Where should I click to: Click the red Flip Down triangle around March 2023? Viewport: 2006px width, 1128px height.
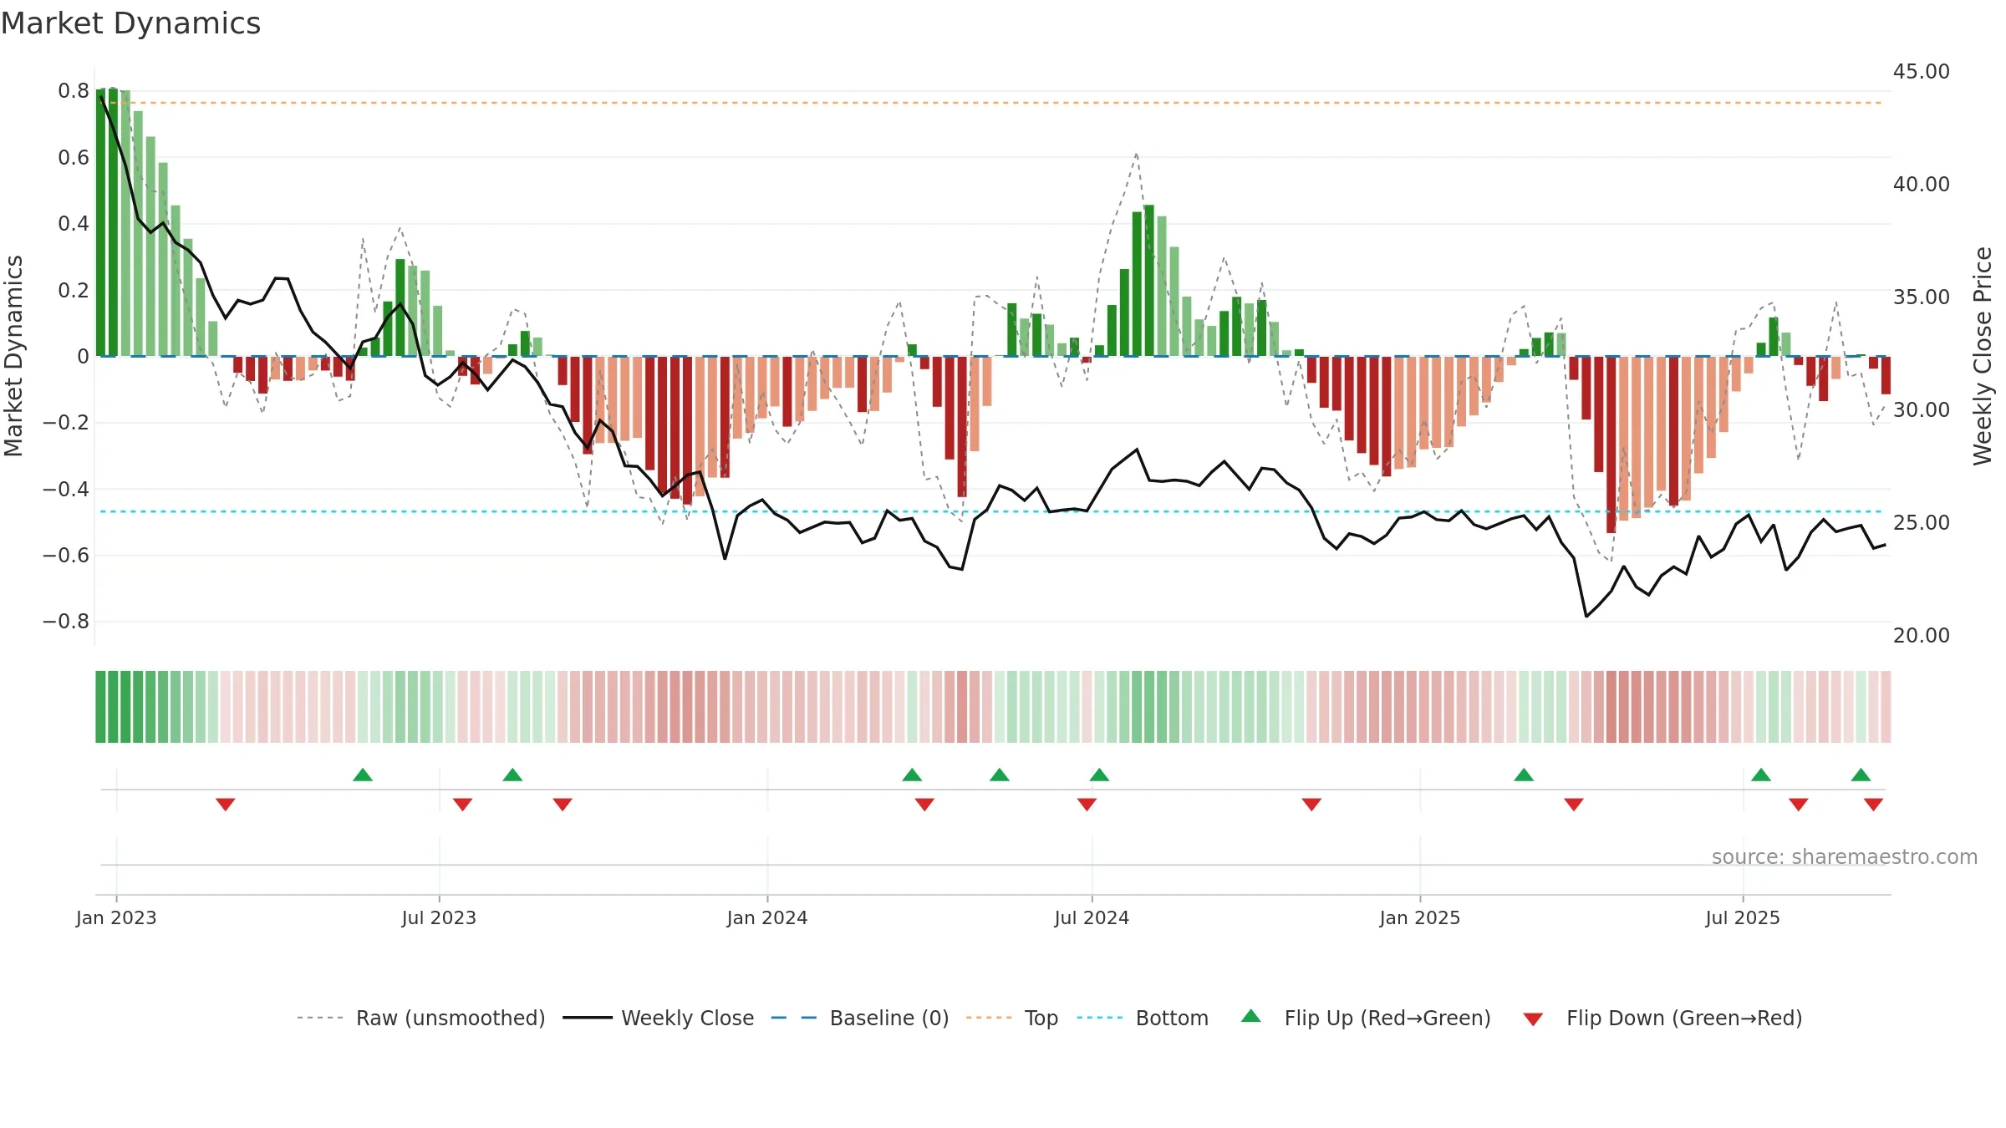point(226,805)
